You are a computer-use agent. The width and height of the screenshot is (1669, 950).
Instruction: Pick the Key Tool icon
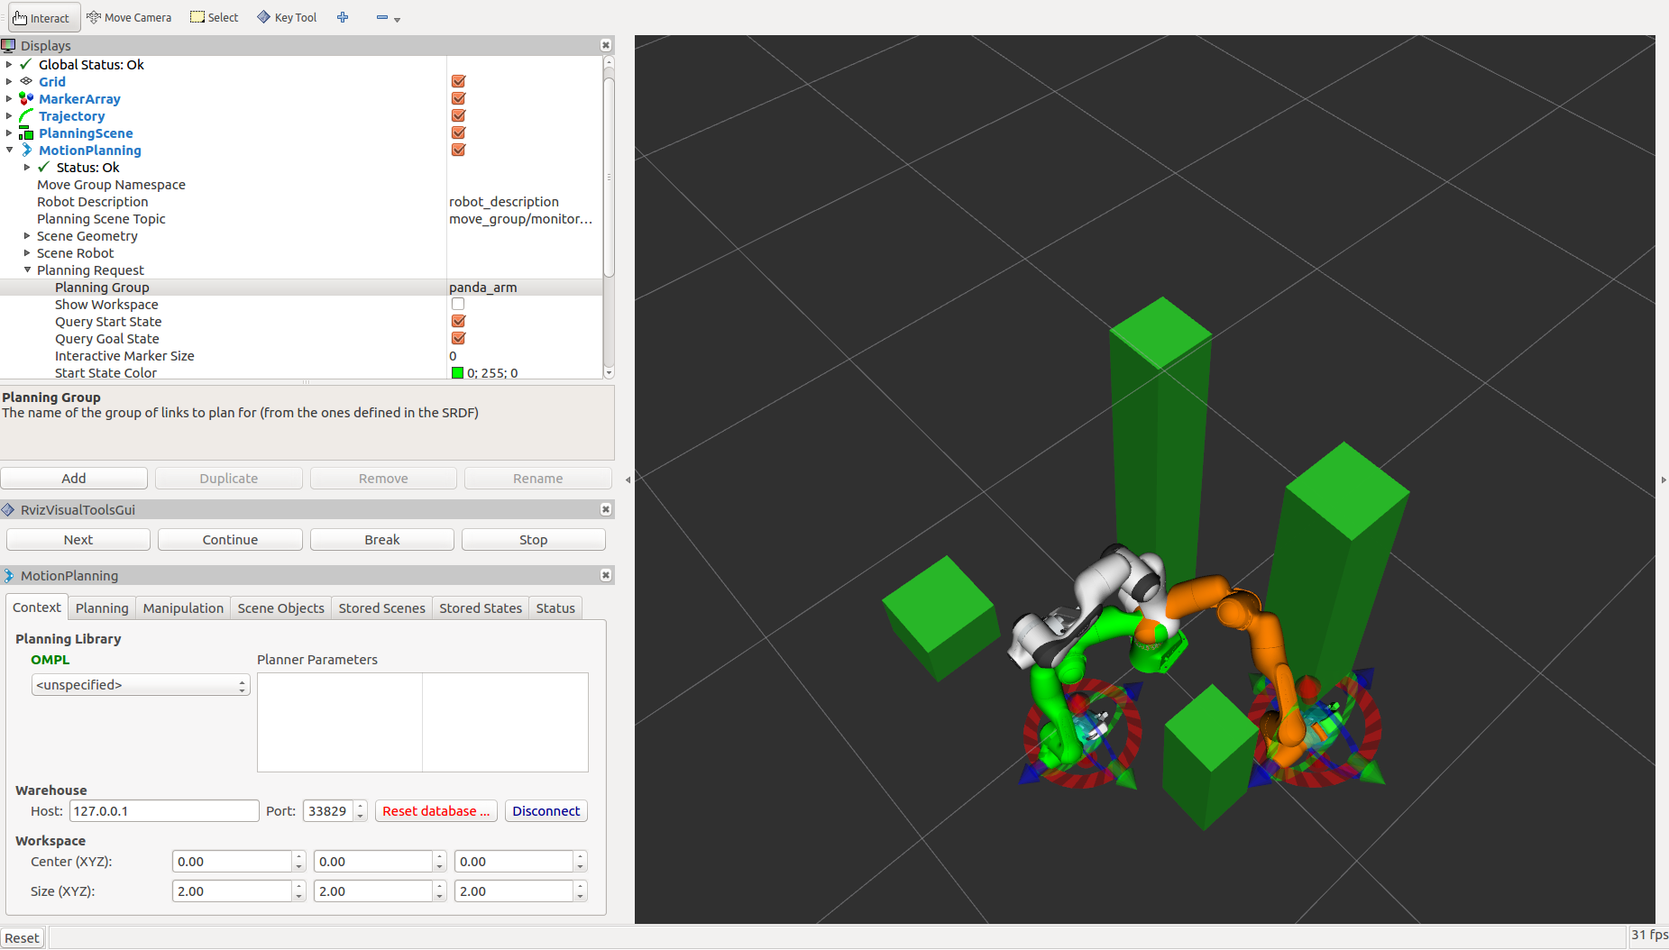264,17
